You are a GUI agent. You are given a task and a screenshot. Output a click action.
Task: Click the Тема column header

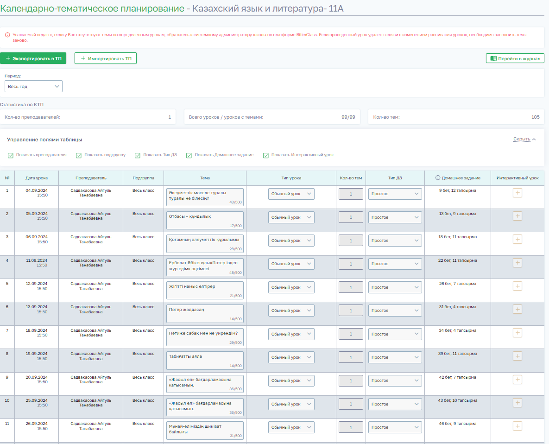click(x=205, y=178)
